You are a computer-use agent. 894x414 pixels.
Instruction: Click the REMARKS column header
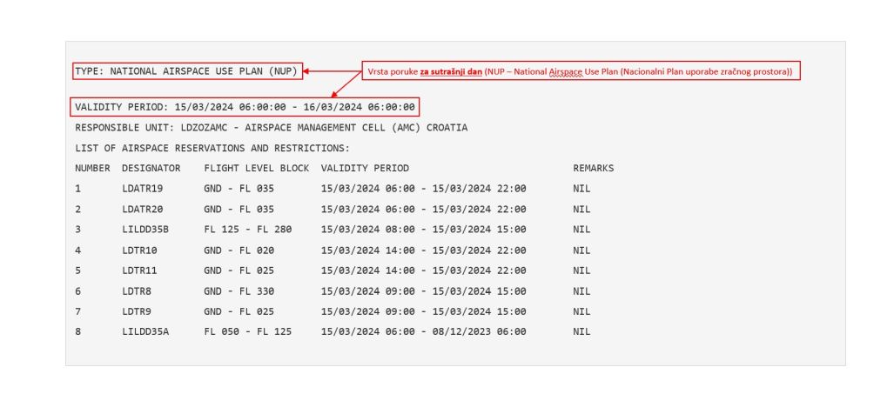(x=593, y=168)
